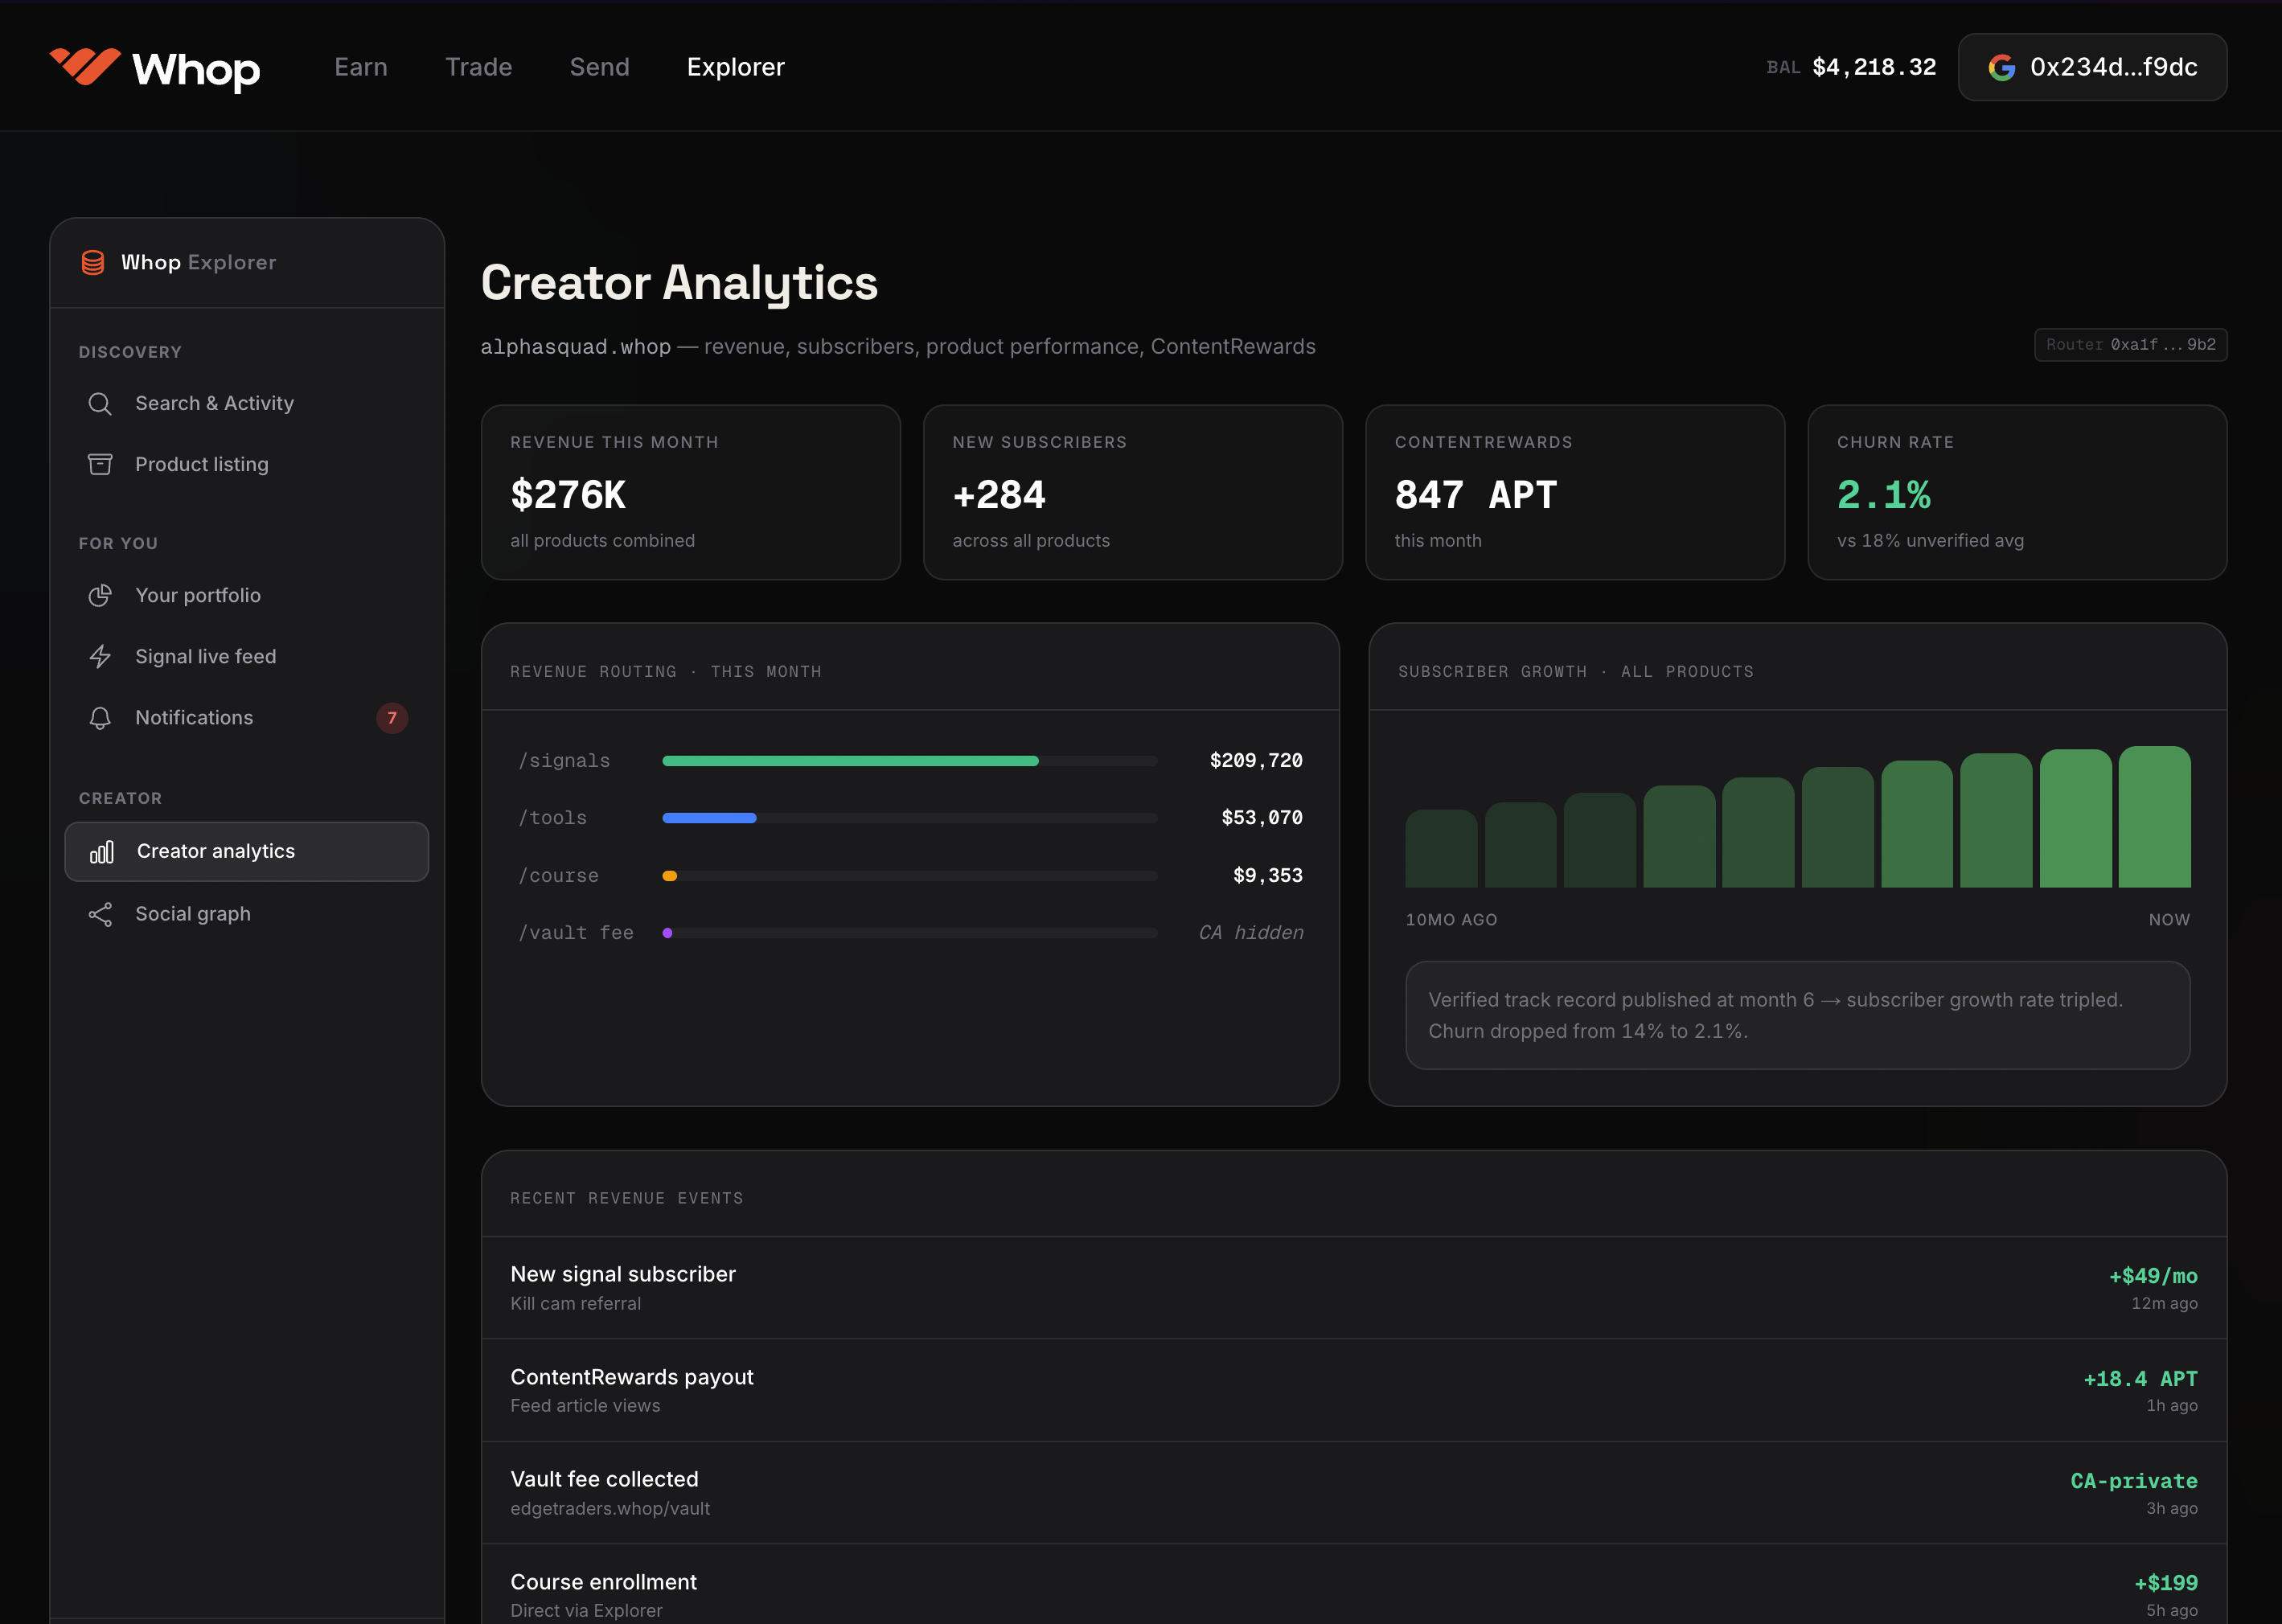Open the New signal subscriber event
The width and height of the screenshot is (2282, 1624).
point(1354,1288)
